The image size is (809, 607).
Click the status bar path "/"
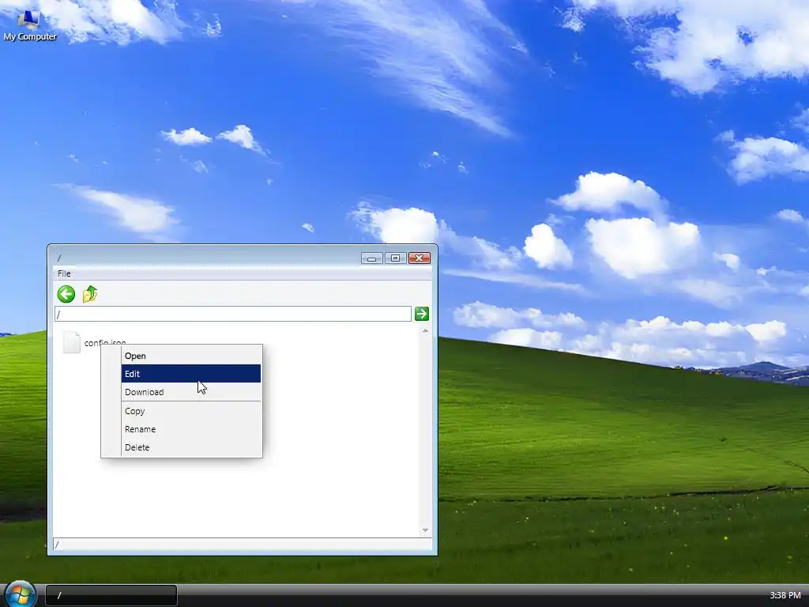point(57,544)
